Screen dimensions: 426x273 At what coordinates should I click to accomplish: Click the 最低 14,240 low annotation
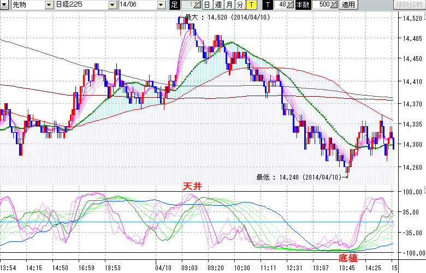coord(302,177)
